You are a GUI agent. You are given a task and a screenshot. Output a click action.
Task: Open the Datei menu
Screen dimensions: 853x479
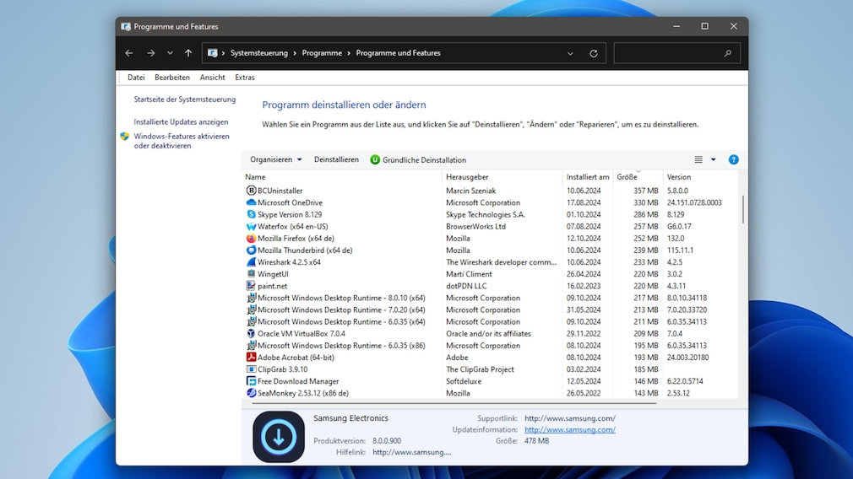click(x=136, y=78)
